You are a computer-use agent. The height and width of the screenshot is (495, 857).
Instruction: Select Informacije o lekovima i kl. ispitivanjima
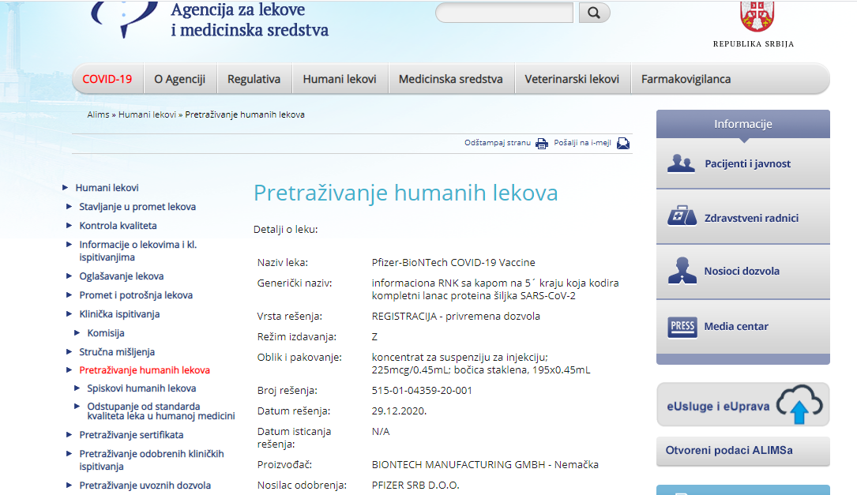(137, 251)
